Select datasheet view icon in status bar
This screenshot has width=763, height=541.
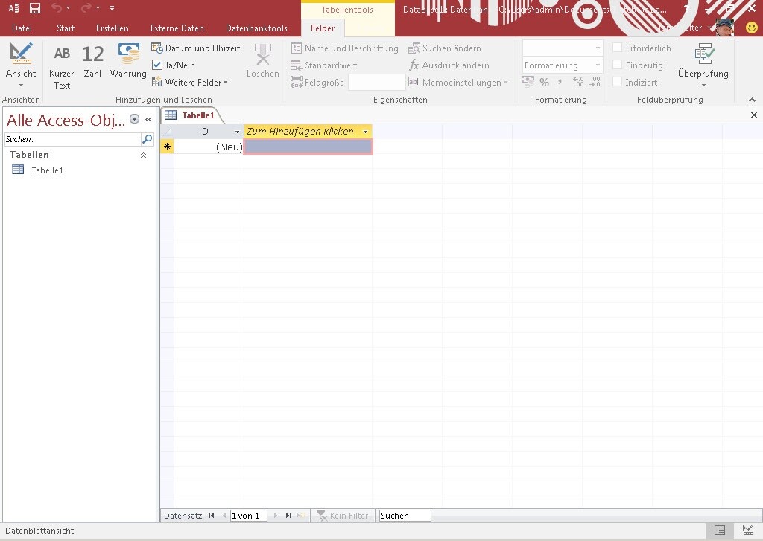click(x=720, y=531)
